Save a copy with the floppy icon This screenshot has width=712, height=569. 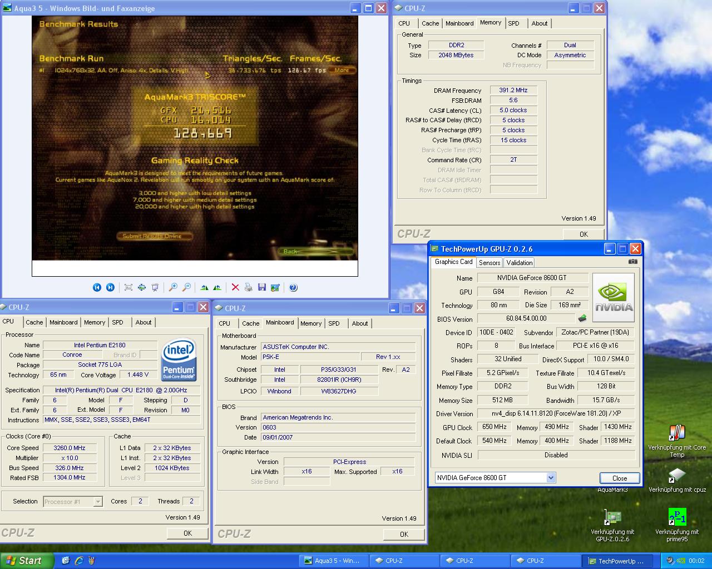262,287
